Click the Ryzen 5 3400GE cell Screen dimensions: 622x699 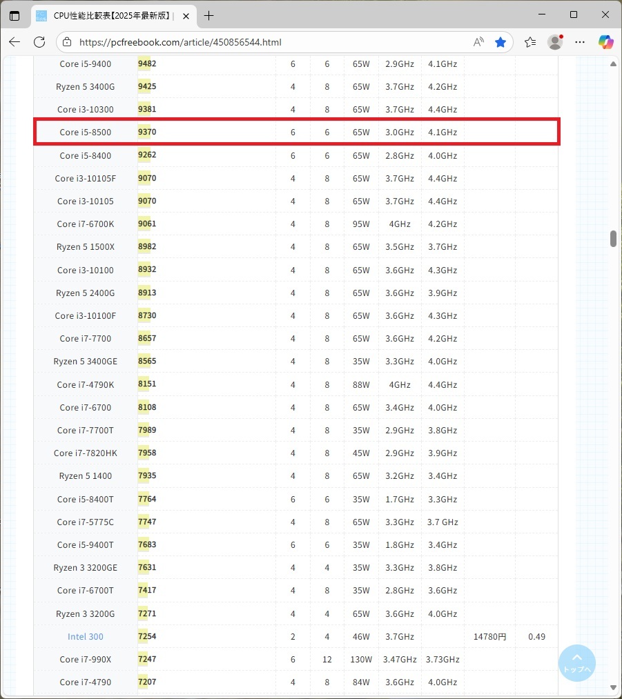[x=85, y=361]
